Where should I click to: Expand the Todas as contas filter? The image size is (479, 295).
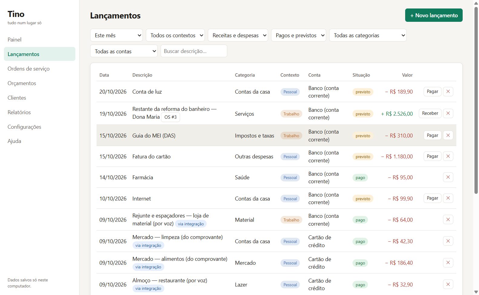pyautogui.click(x=124, y=51)
